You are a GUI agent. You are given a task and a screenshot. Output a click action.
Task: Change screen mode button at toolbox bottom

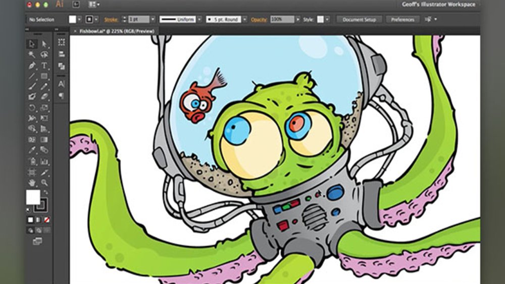coord(37,241)
